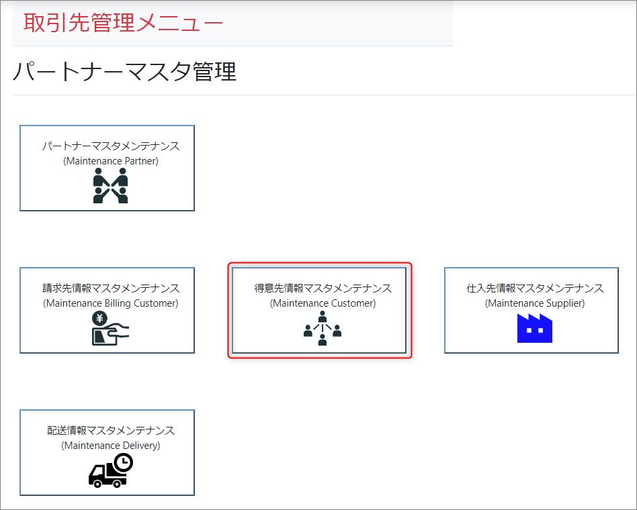This screenshot has height=510, width=637.
Task: Click the blue factory icon
Action: 534,328
